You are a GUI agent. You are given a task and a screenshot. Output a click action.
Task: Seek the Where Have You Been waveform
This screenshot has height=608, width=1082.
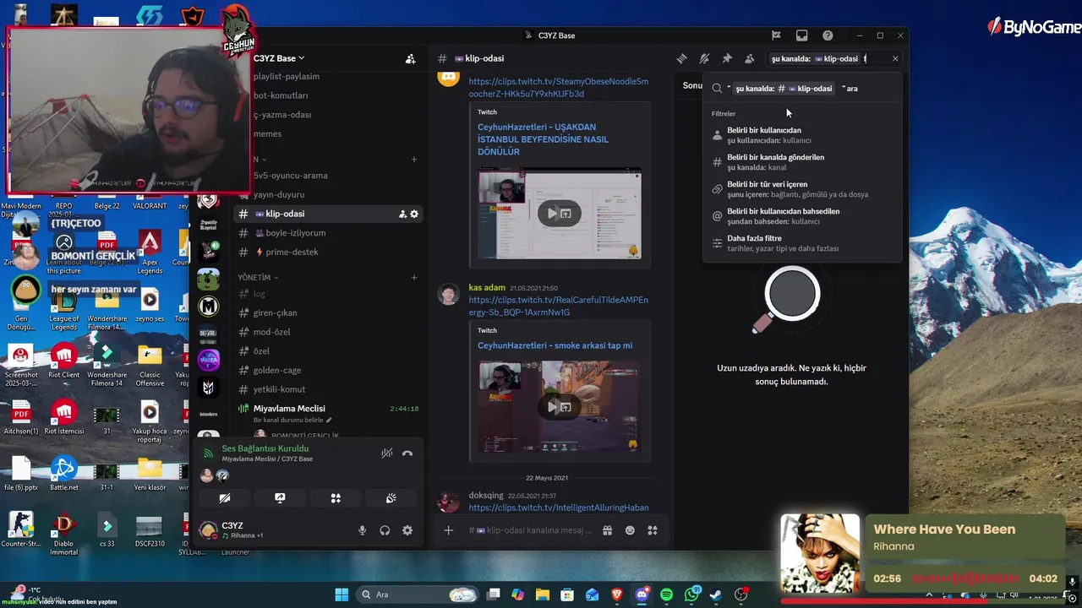click(x=966, y=578)
